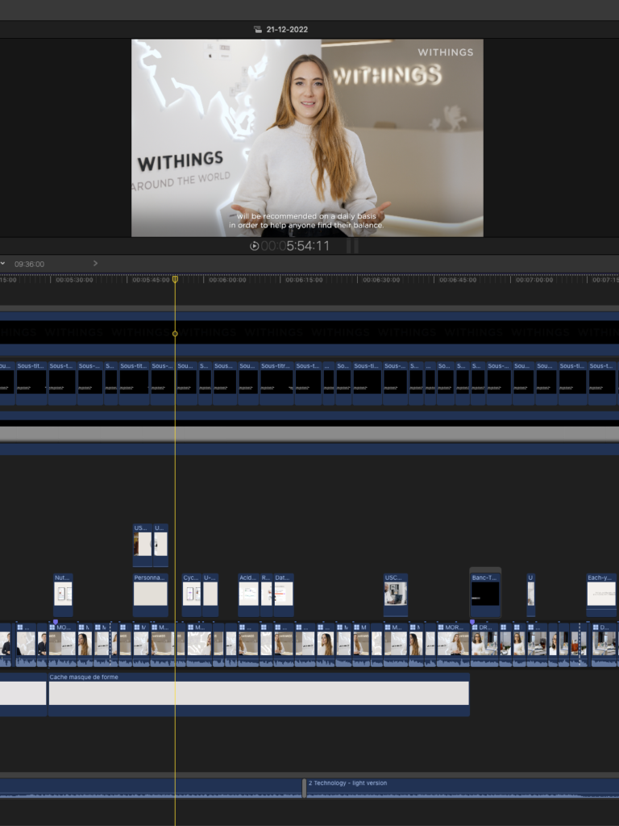Click the 00:06:00:00 mark on the ruler
The width and height of the screenshot is (619, 826).
tap(227, 280)
